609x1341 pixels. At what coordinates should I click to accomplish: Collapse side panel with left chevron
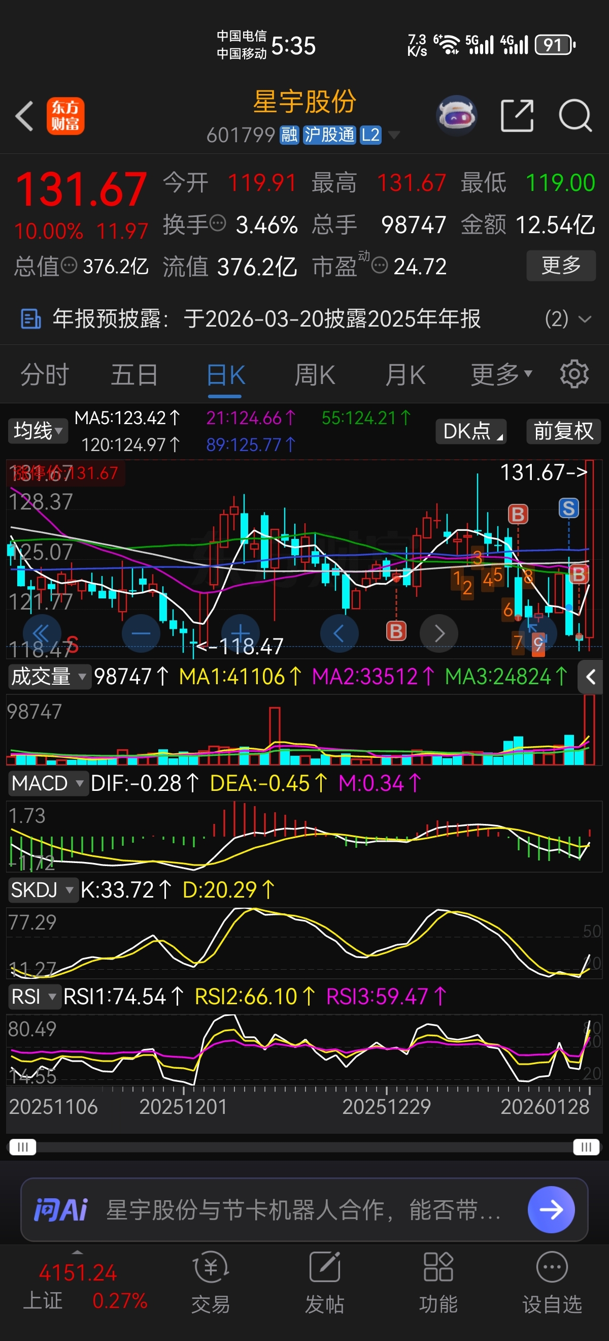point(590,677)
